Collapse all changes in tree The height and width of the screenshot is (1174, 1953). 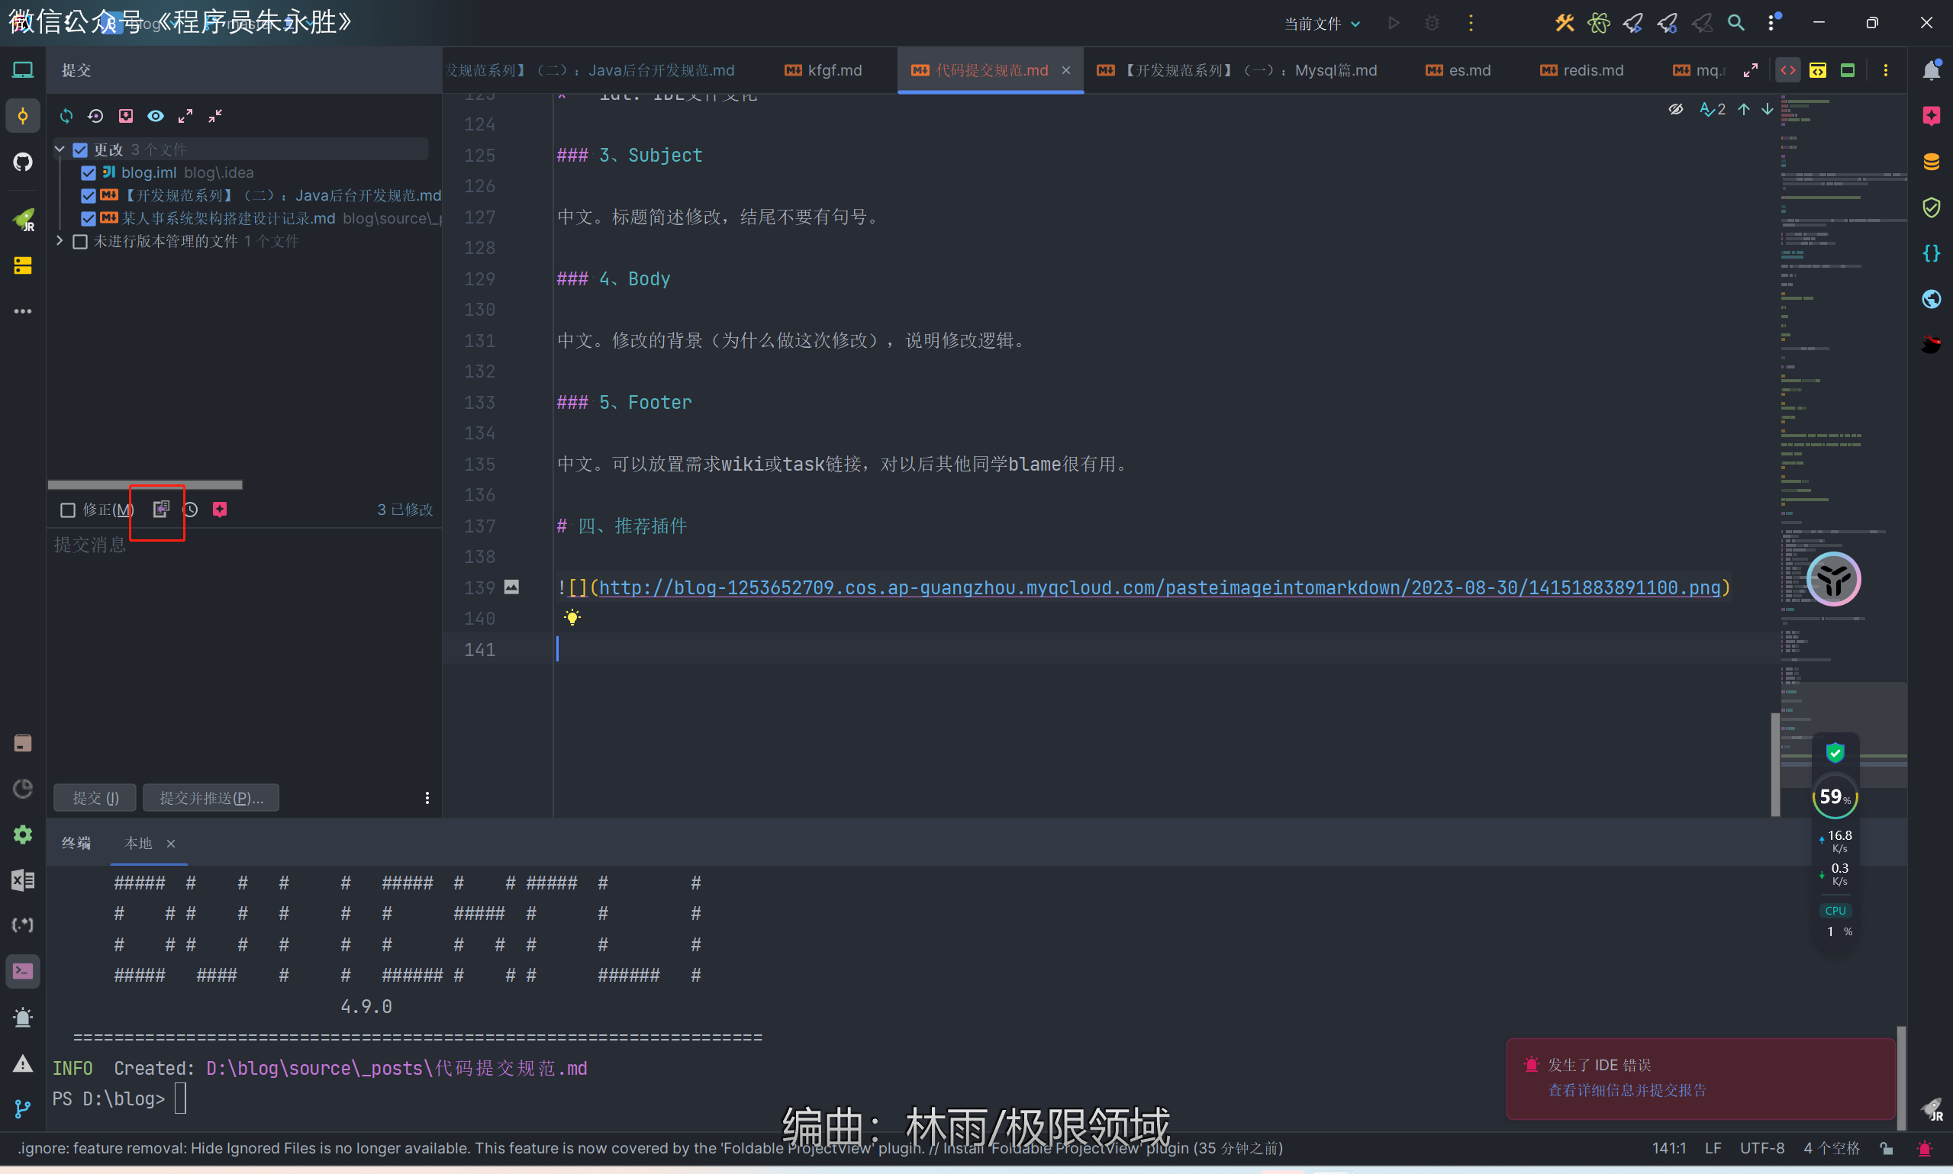click(x=215, y=116)
